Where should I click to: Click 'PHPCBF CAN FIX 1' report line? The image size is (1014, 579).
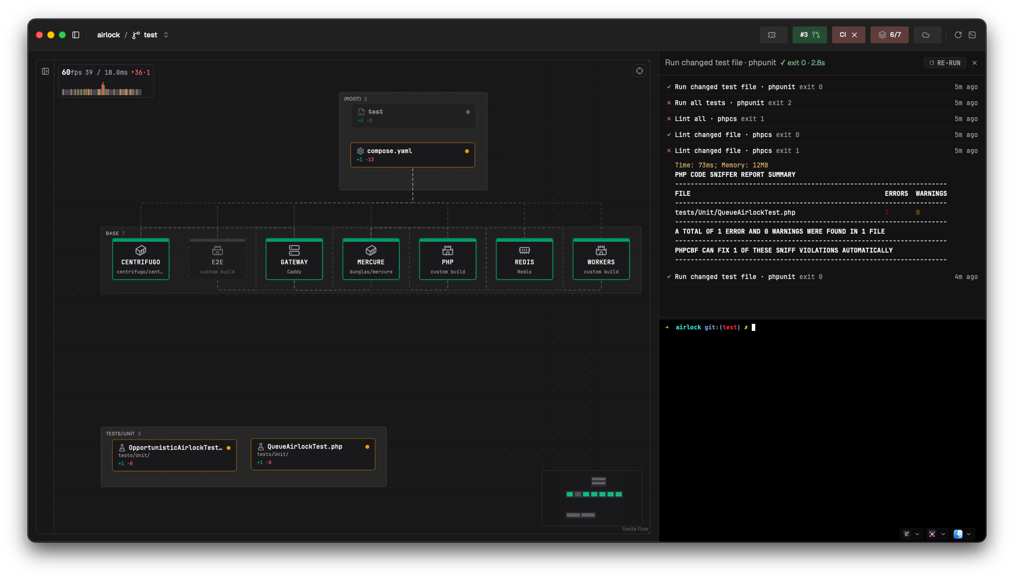coord(784,251)
